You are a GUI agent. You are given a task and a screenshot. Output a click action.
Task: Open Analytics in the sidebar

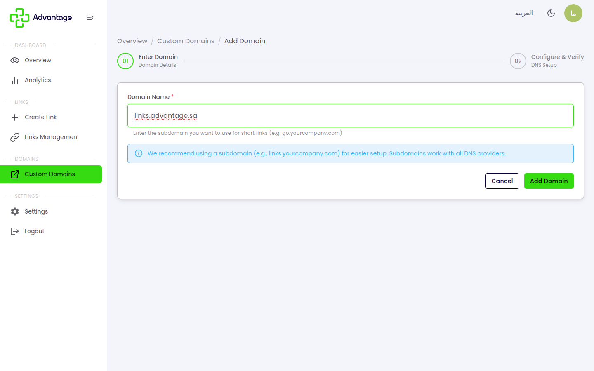(x=51, y=80)
